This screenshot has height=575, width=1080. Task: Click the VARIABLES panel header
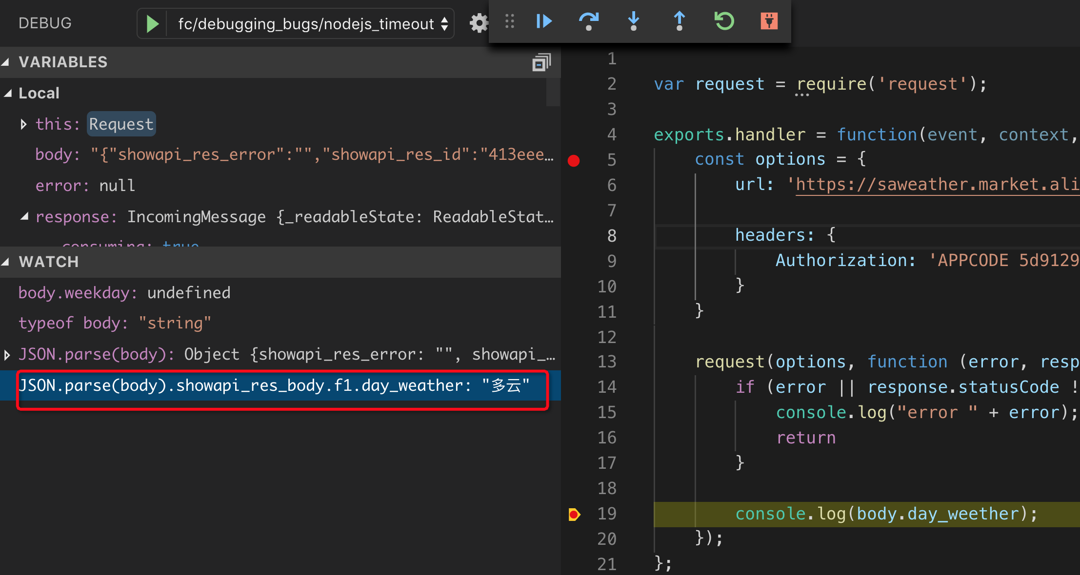[65, 61]
